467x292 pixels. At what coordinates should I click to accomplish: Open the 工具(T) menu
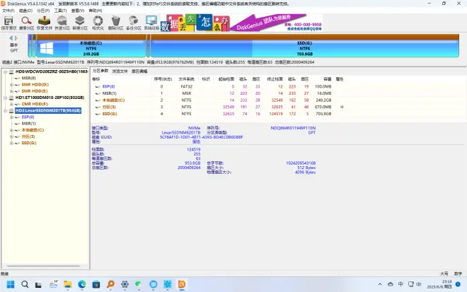click(61, 11)
